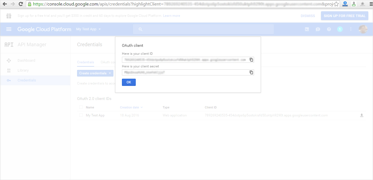Open Dashboard in the sidebar
The width and height of the screenshot is (373, 180).
click(26, 61)
